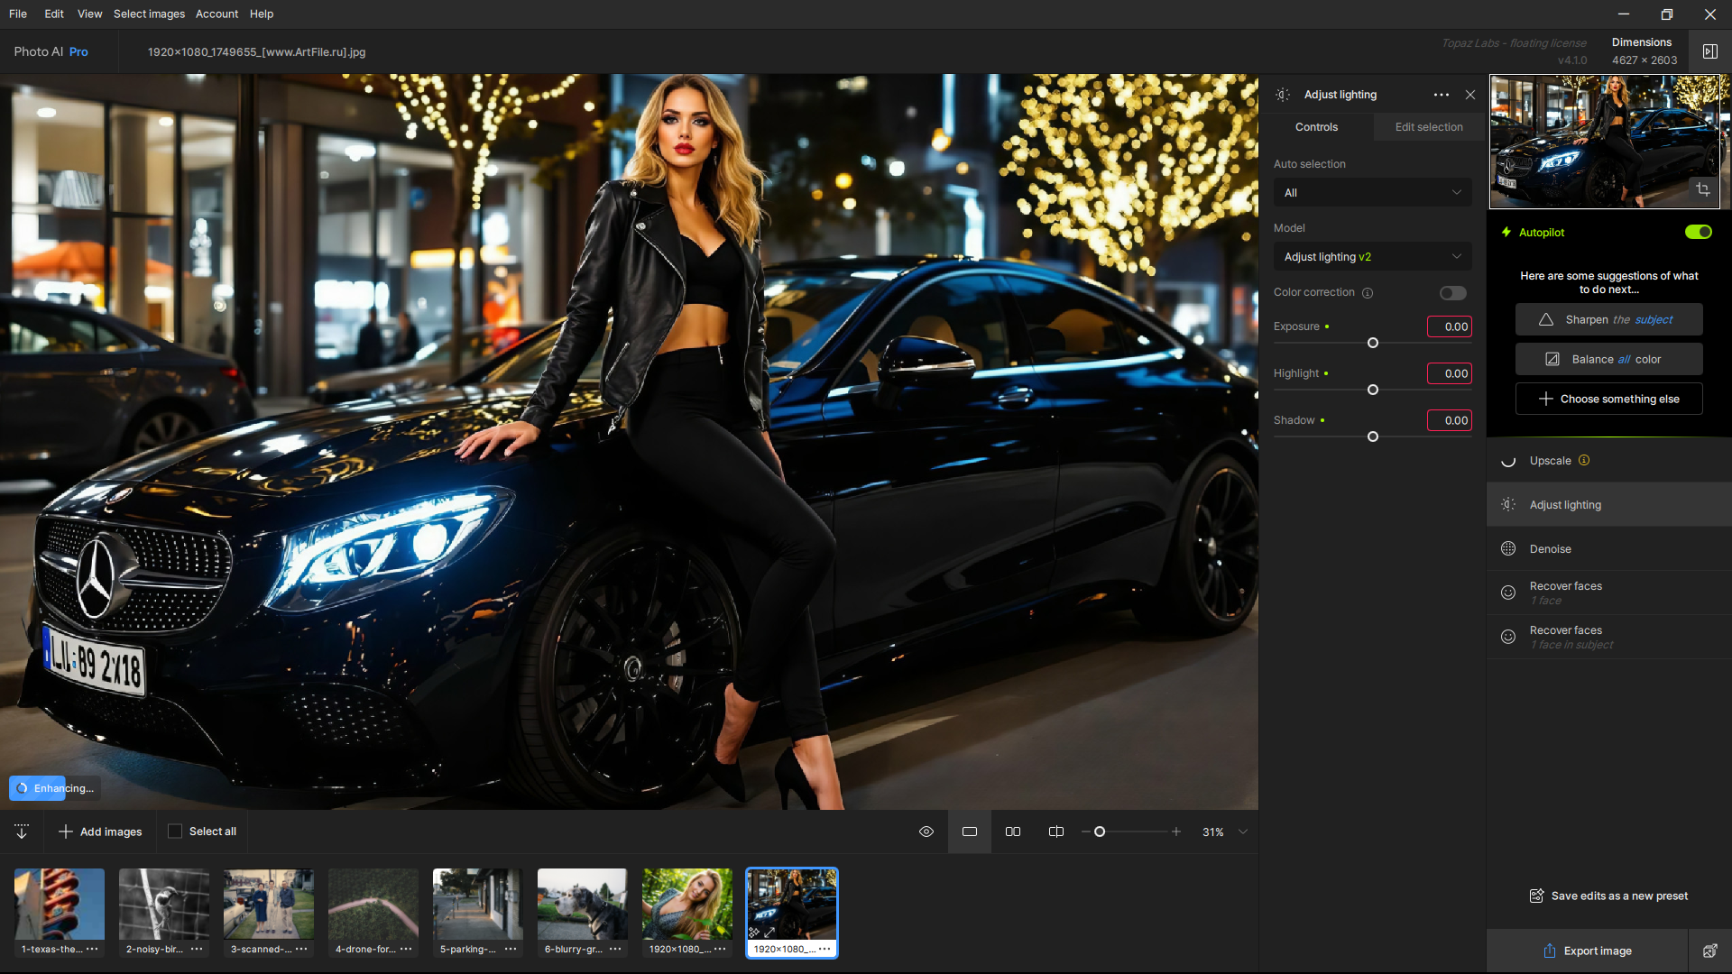Viewport: 1732px width, 974px height.
Task: Click the zoom out minus icon
Action: [1086, 832]
